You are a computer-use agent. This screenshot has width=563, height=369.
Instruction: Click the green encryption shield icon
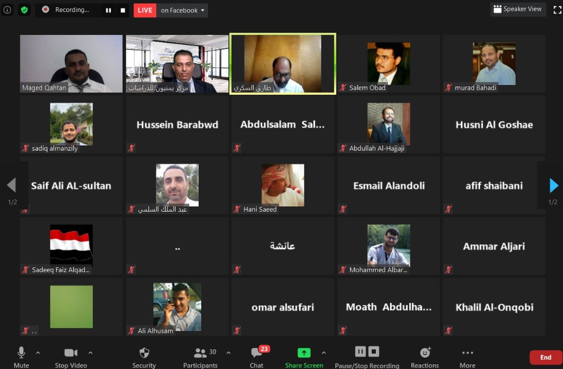(25, 10)
